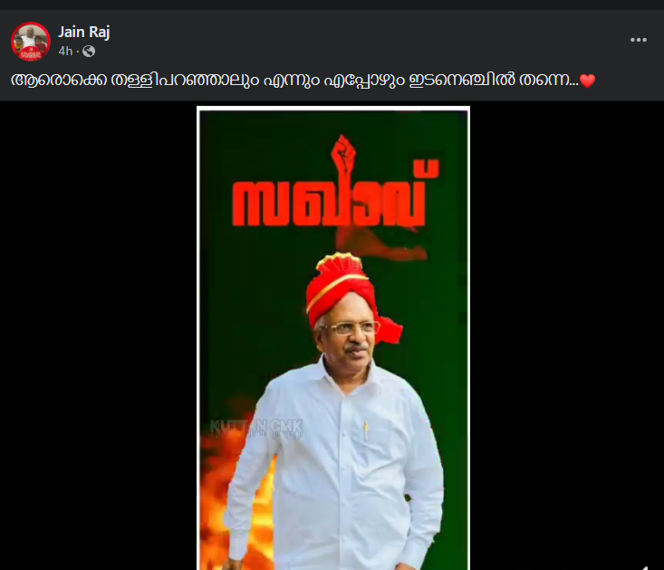Click the raised red fist graphic
664x570 pixels.
[x=343, y=154]
